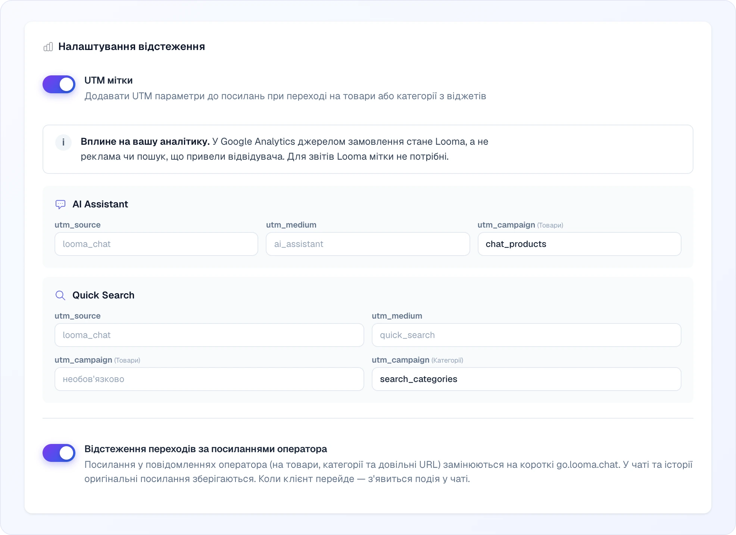Screen dimensions: 736x535
Task: Click the Quick Search section title
Action: (x=103, y=295)
